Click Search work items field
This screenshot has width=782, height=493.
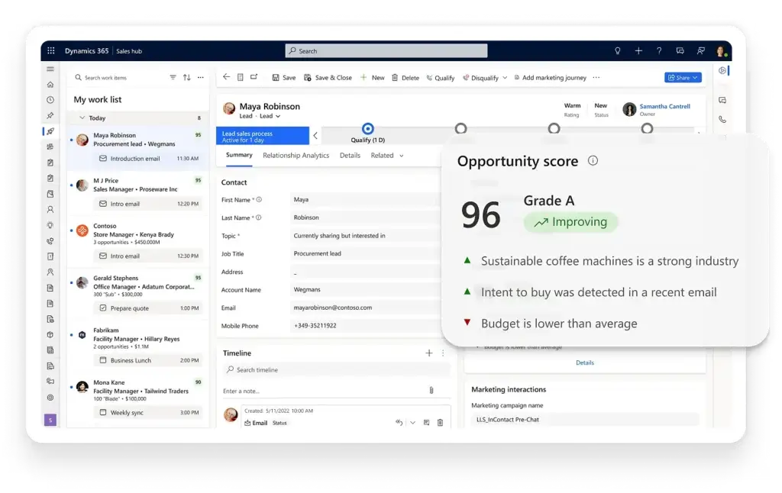pyautogui.click(x=120, y=77)
